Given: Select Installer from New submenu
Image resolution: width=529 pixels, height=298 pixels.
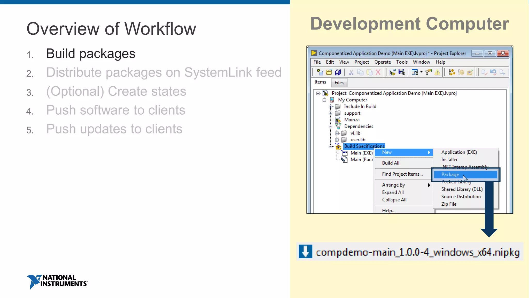Looking at the screenshot, I should pyautogui.click(x=465, y=160).
